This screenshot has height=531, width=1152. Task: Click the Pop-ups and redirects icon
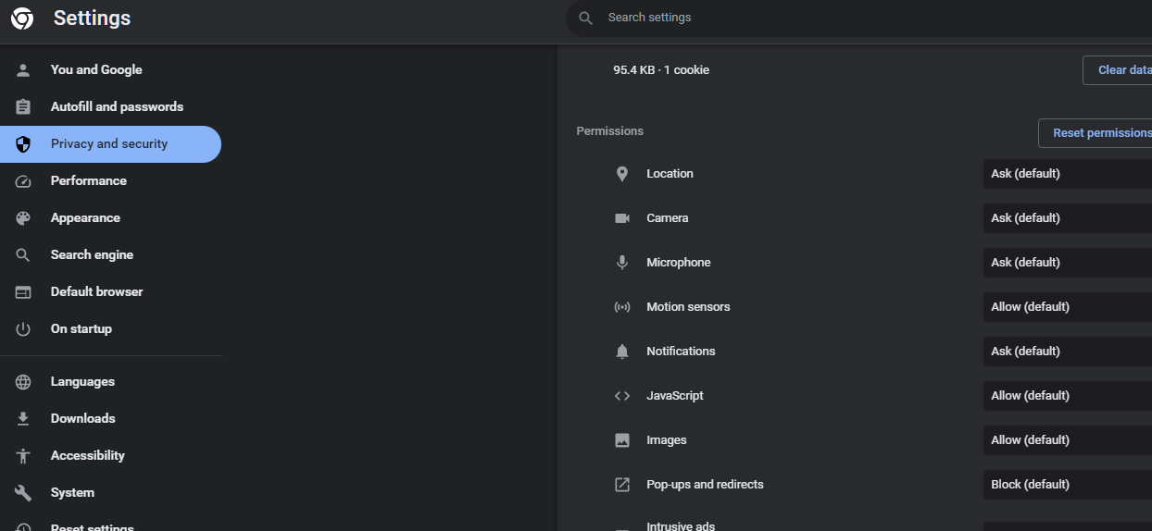point(622,485)
